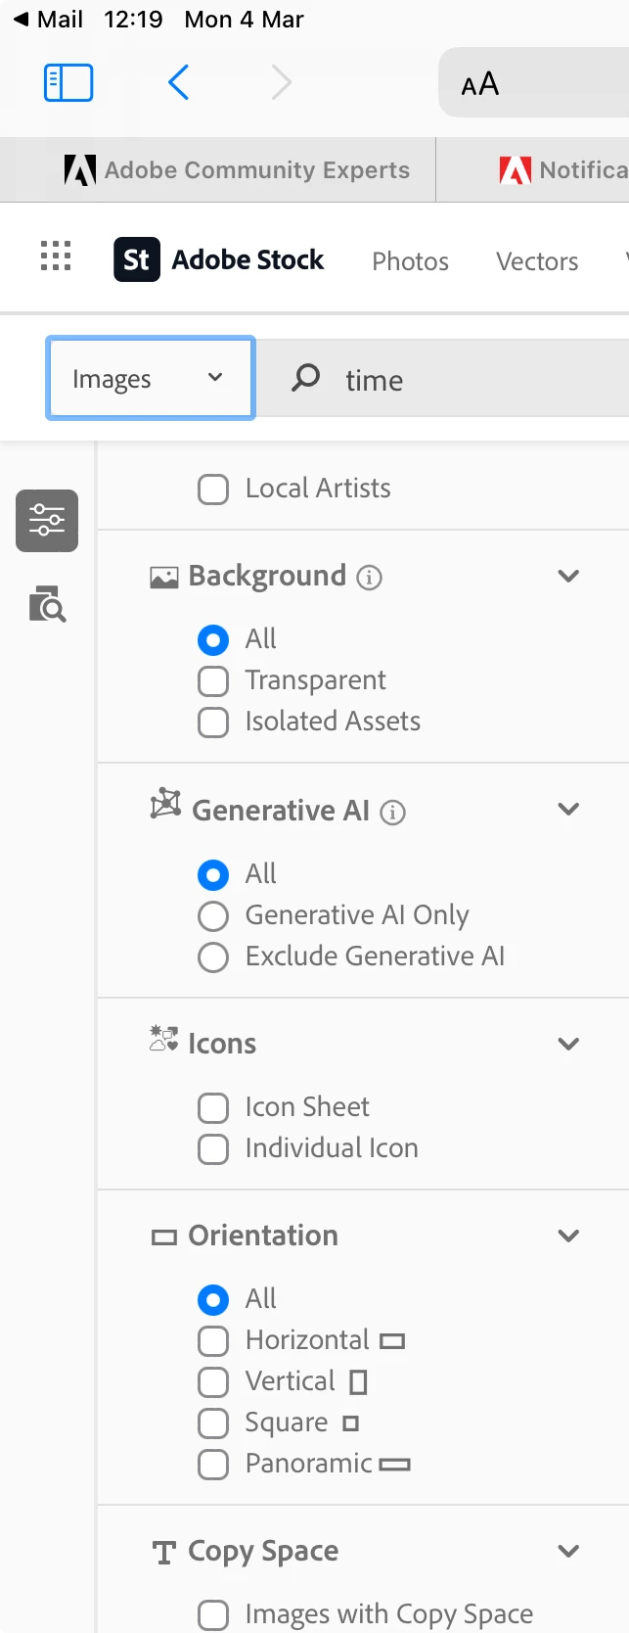The image size is (629, 1633).
Task: Toggle the filters panel icon
Action: [x=47, y=521]
